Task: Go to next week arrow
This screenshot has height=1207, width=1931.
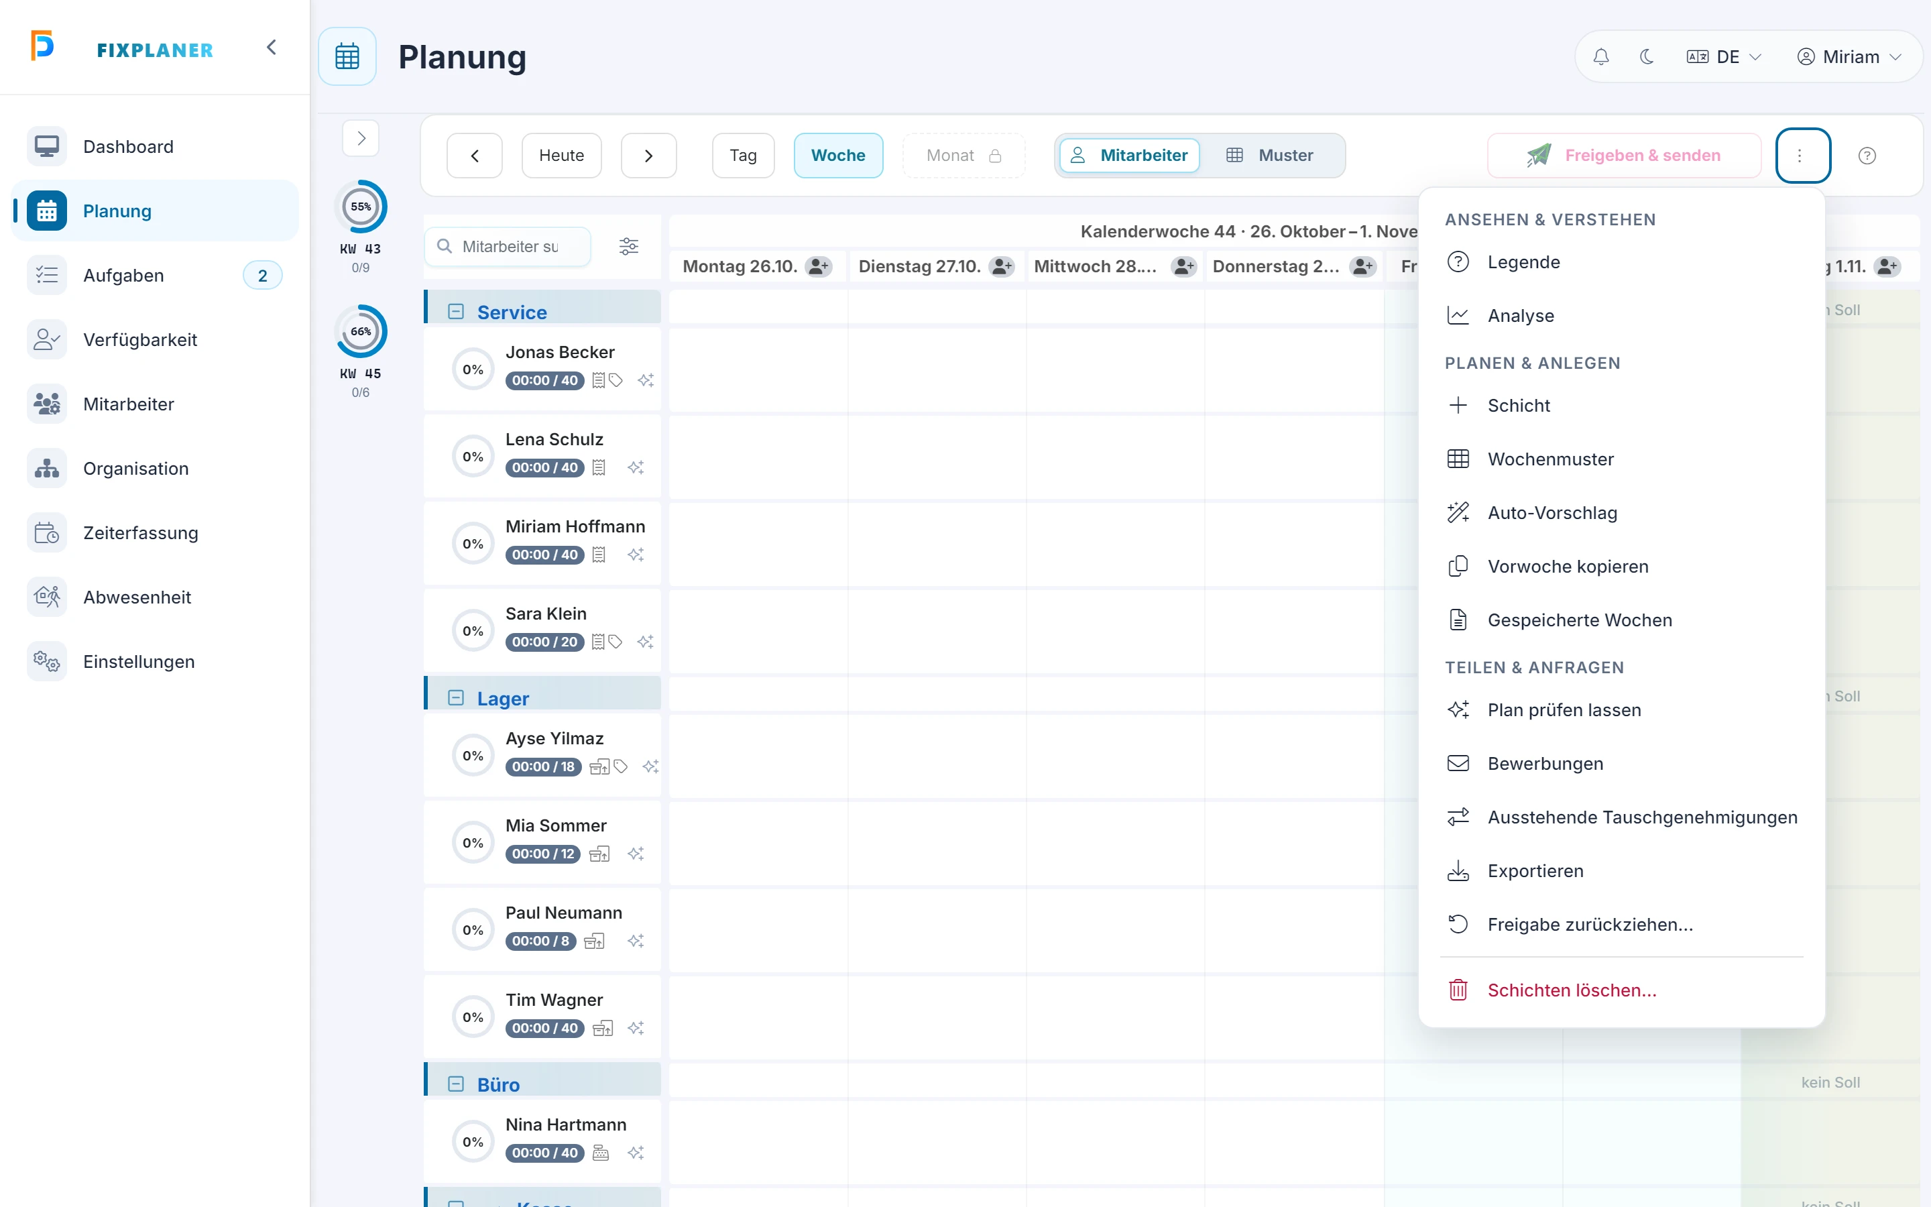Action: (x=649, y=156)
